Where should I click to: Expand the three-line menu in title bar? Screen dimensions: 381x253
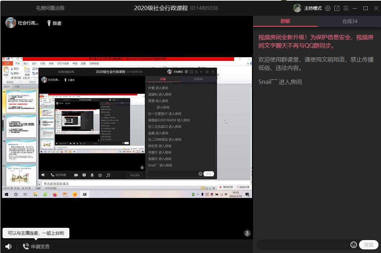click(346, 8)
